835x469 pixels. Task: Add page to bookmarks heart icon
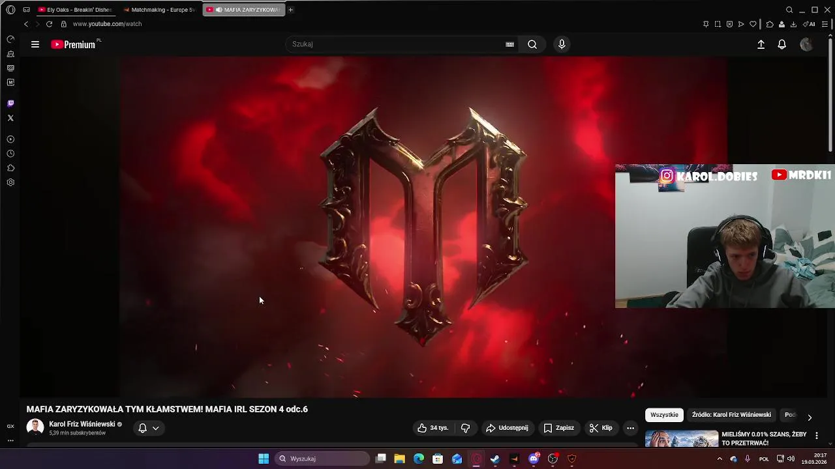point(753,24)
